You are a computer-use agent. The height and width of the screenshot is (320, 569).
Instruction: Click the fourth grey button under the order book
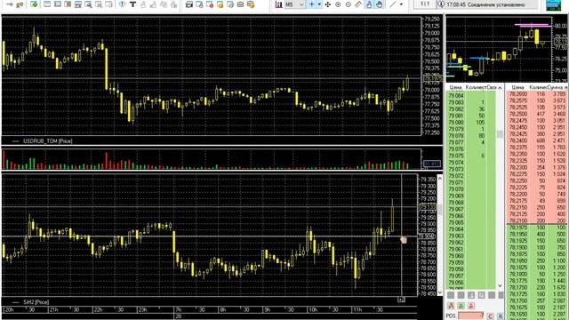(x=481, y=295)
